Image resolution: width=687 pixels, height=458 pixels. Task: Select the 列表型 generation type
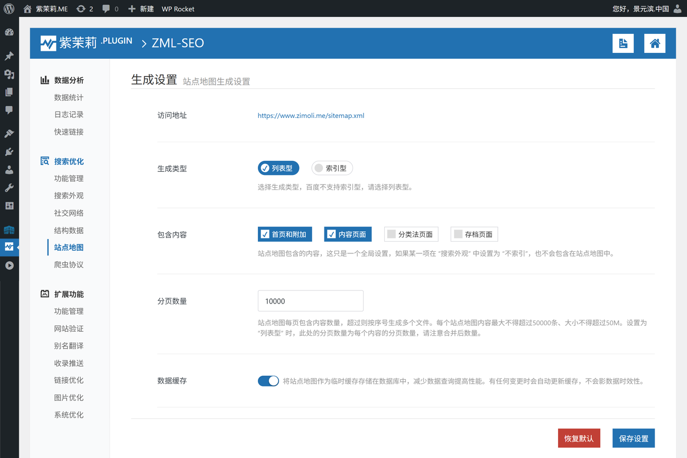coord(278,168)
